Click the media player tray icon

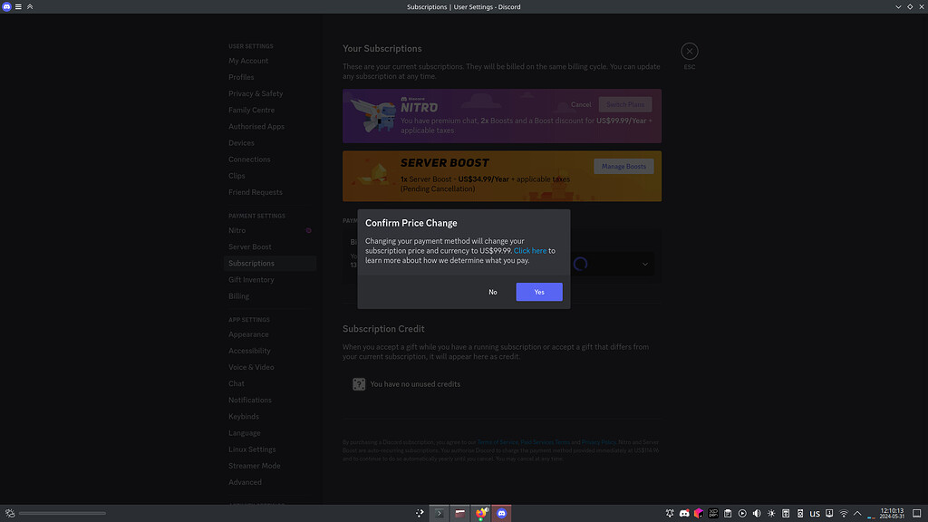(742, 514)
